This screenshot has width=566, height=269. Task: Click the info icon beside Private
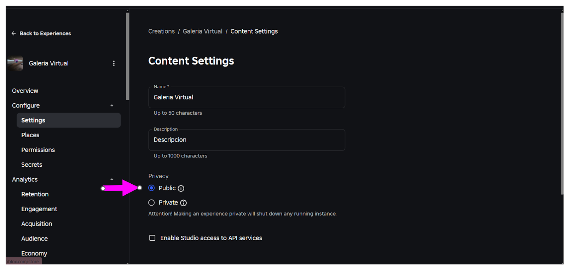183,203
